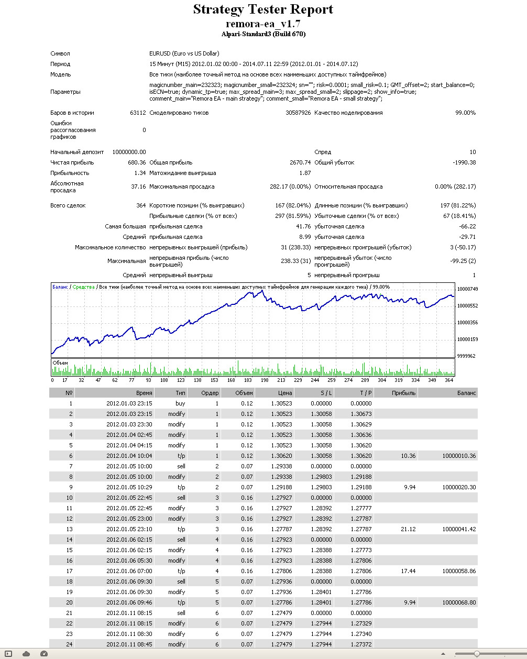Select the 'remora-ea_v1.7' subtitle
Screen dimensions: 527x659
pyautogui.click(x=263, y=24)
